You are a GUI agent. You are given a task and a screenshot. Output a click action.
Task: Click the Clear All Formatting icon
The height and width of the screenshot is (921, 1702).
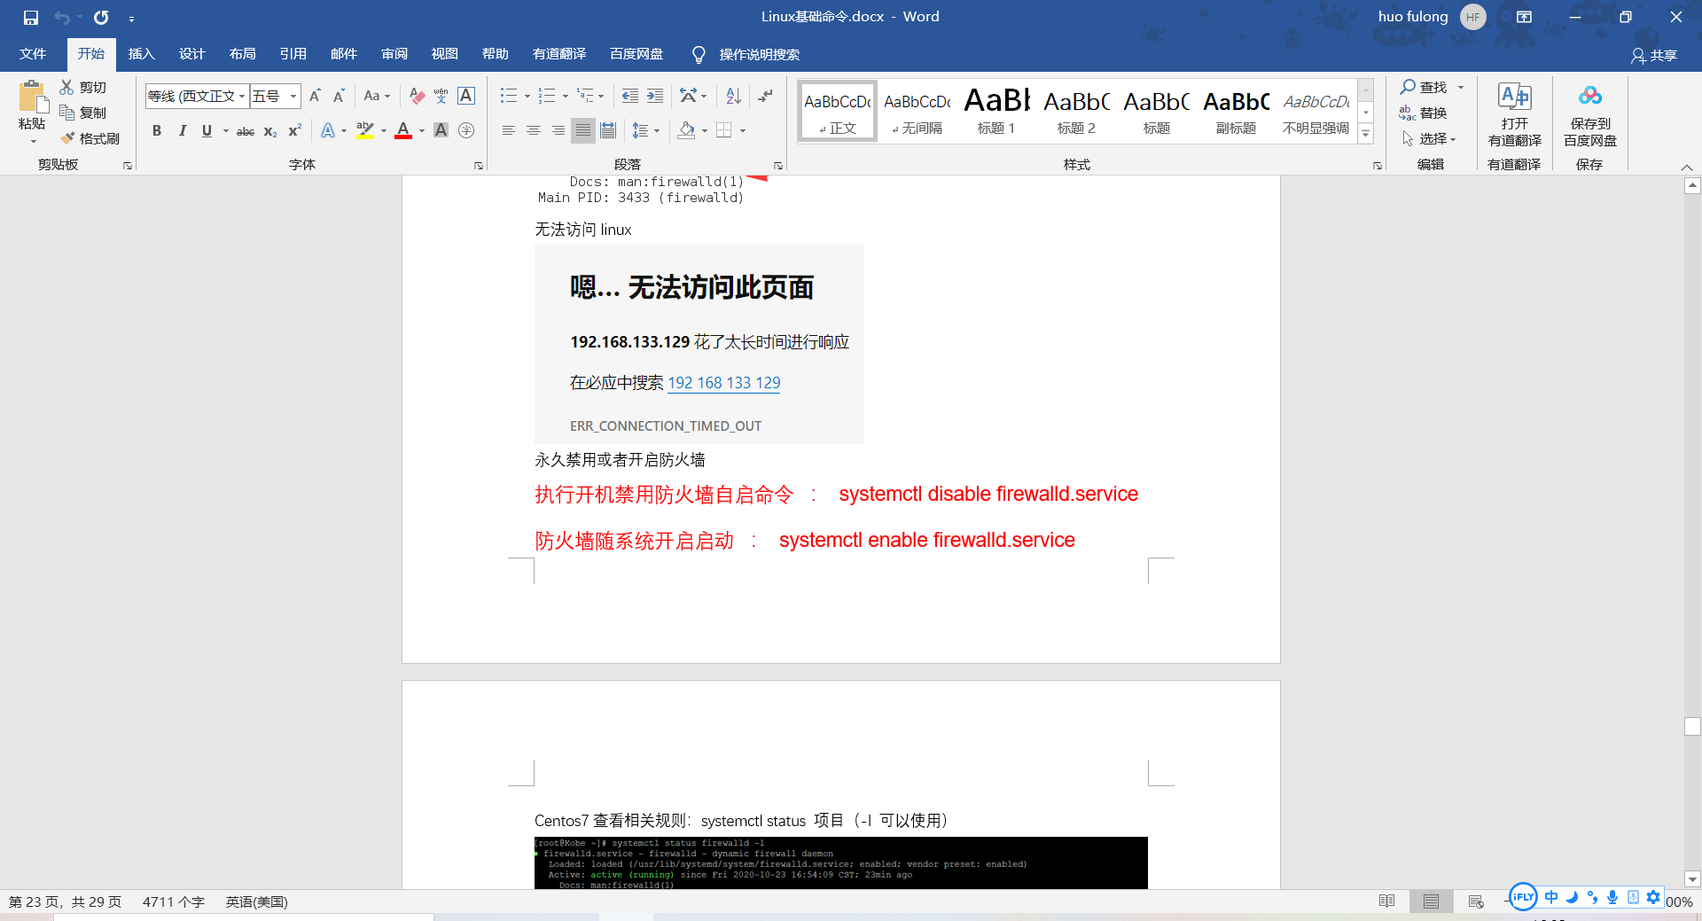tap(417, 95)
